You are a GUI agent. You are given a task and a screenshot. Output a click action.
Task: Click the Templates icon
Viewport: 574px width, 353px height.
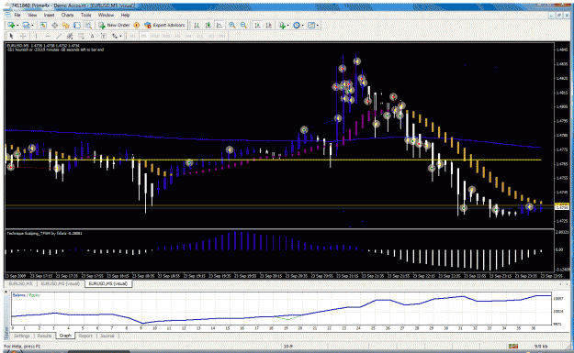[x=311, y=26]
